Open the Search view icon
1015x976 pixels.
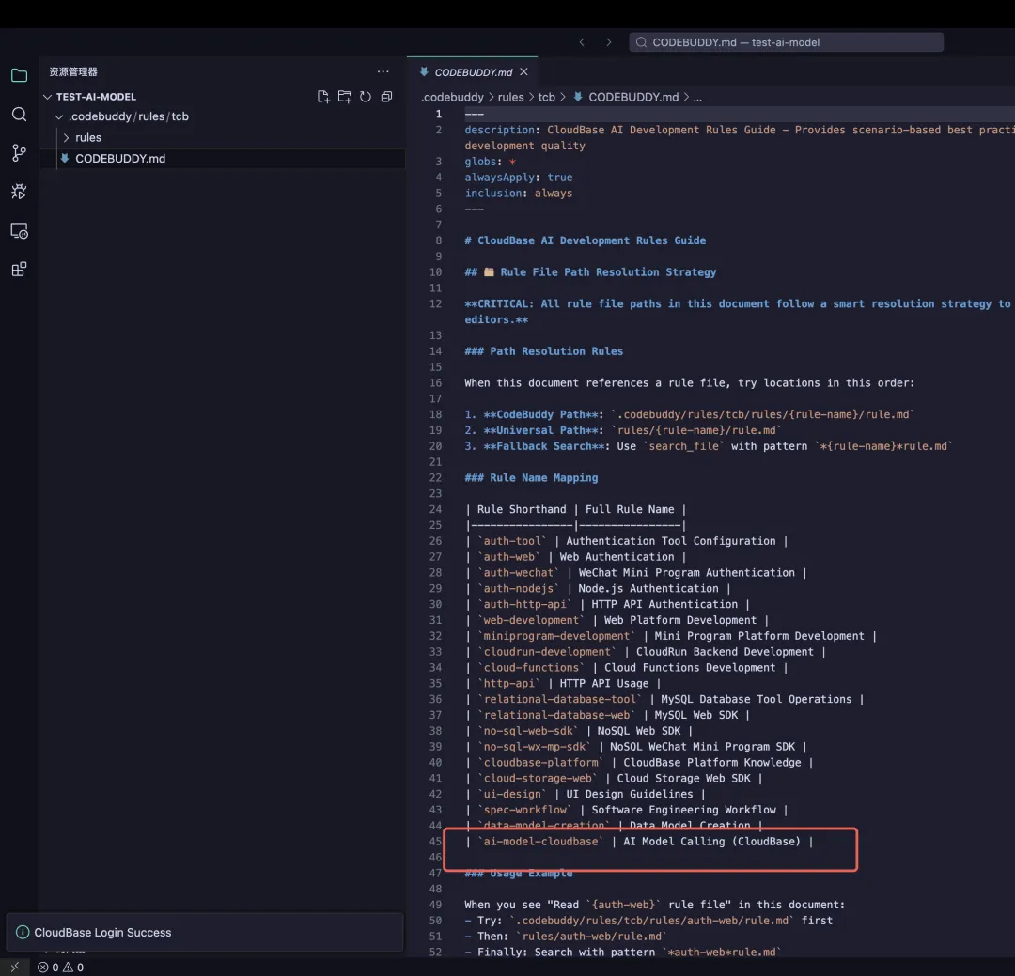click(20, 115)
